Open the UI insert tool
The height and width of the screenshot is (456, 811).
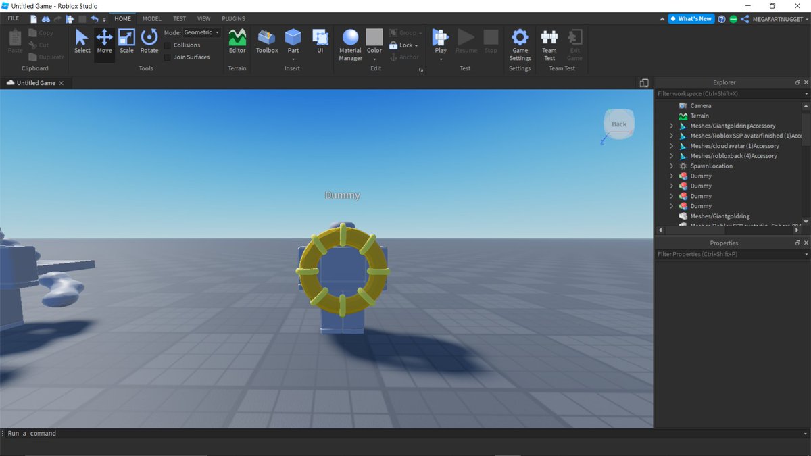(320, 42)
